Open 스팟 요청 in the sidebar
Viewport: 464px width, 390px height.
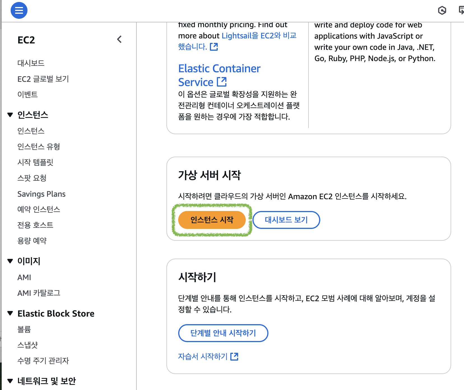tap(32, 178)
